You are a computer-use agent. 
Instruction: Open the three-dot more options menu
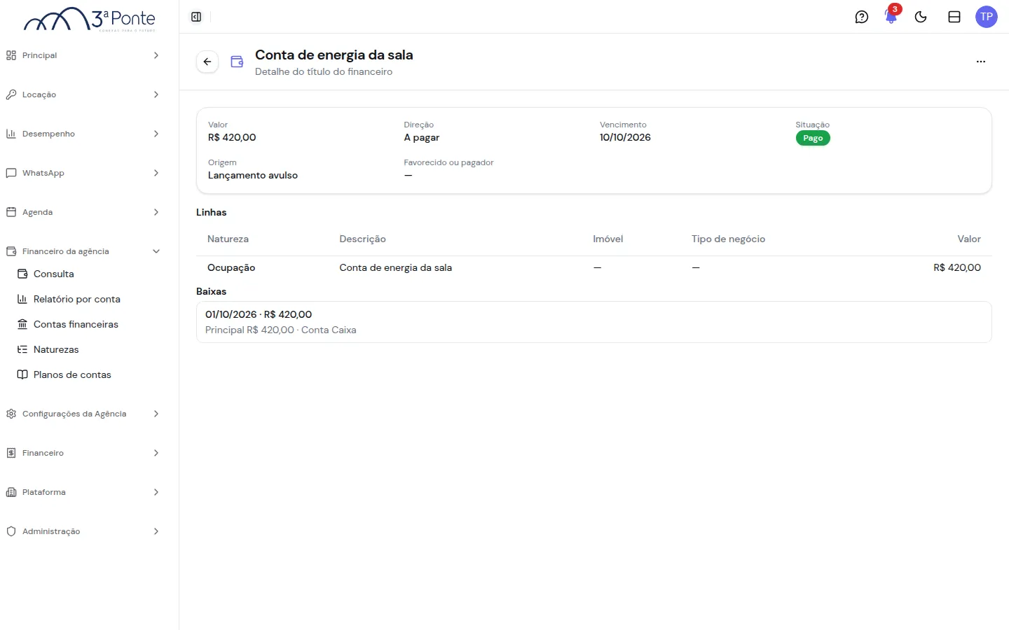click(981, 62)
